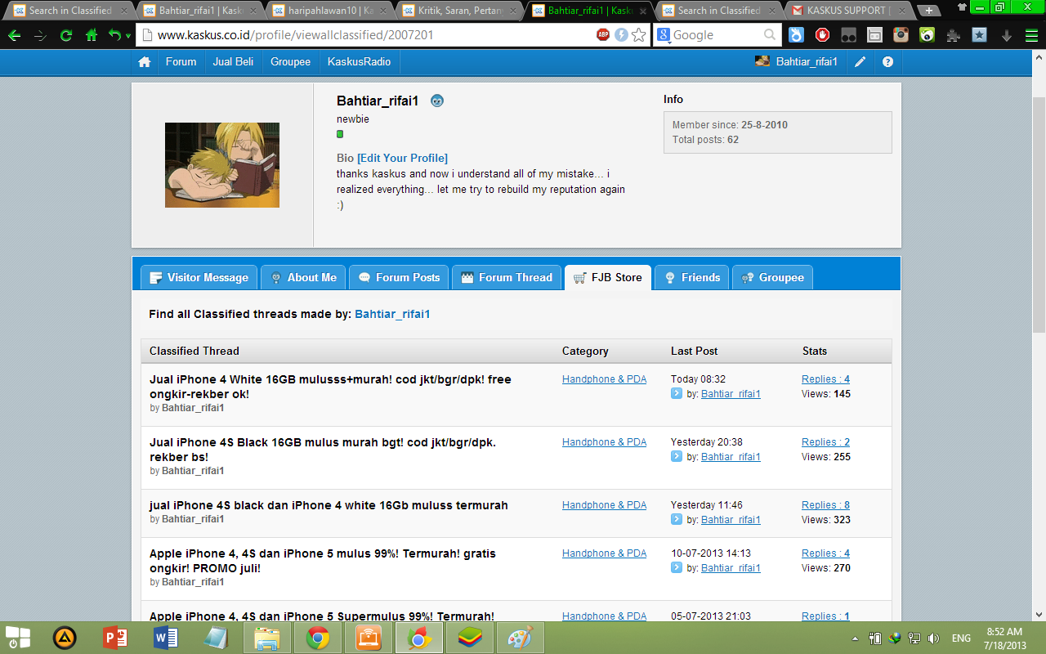The image size is (1046, 654).
Task: Click the profile avatar picture
Action: 222,165
